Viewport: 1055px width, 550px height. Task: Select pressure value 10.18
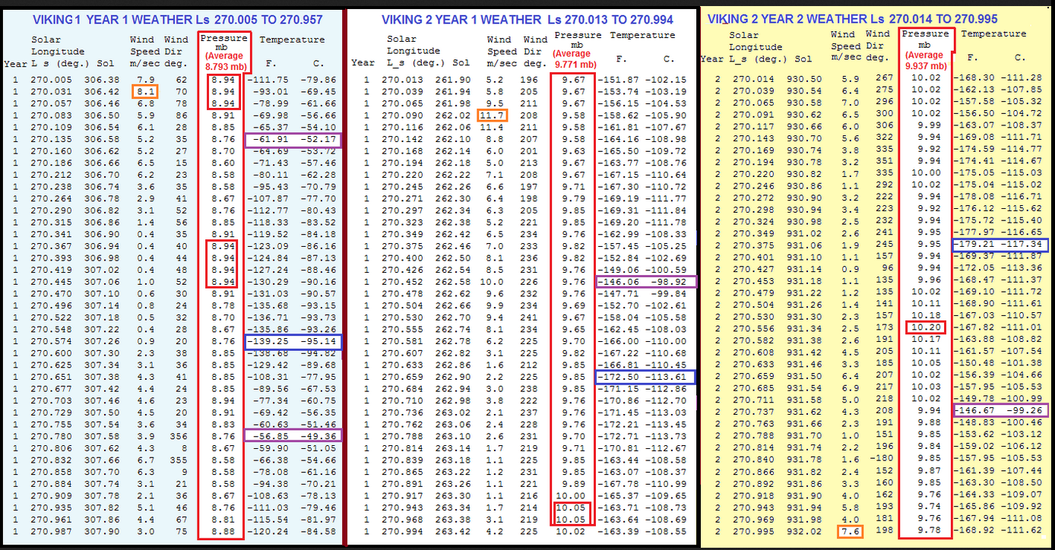coord(925,315)
